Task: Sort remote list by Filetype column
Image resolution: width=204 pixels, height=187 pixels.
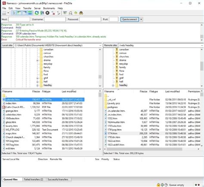Action: [154, 91]
